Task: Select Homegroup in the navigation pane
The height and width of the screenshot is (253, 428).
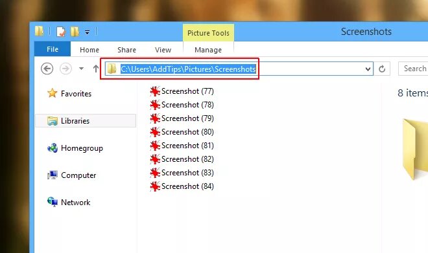Action: point(82,148)
